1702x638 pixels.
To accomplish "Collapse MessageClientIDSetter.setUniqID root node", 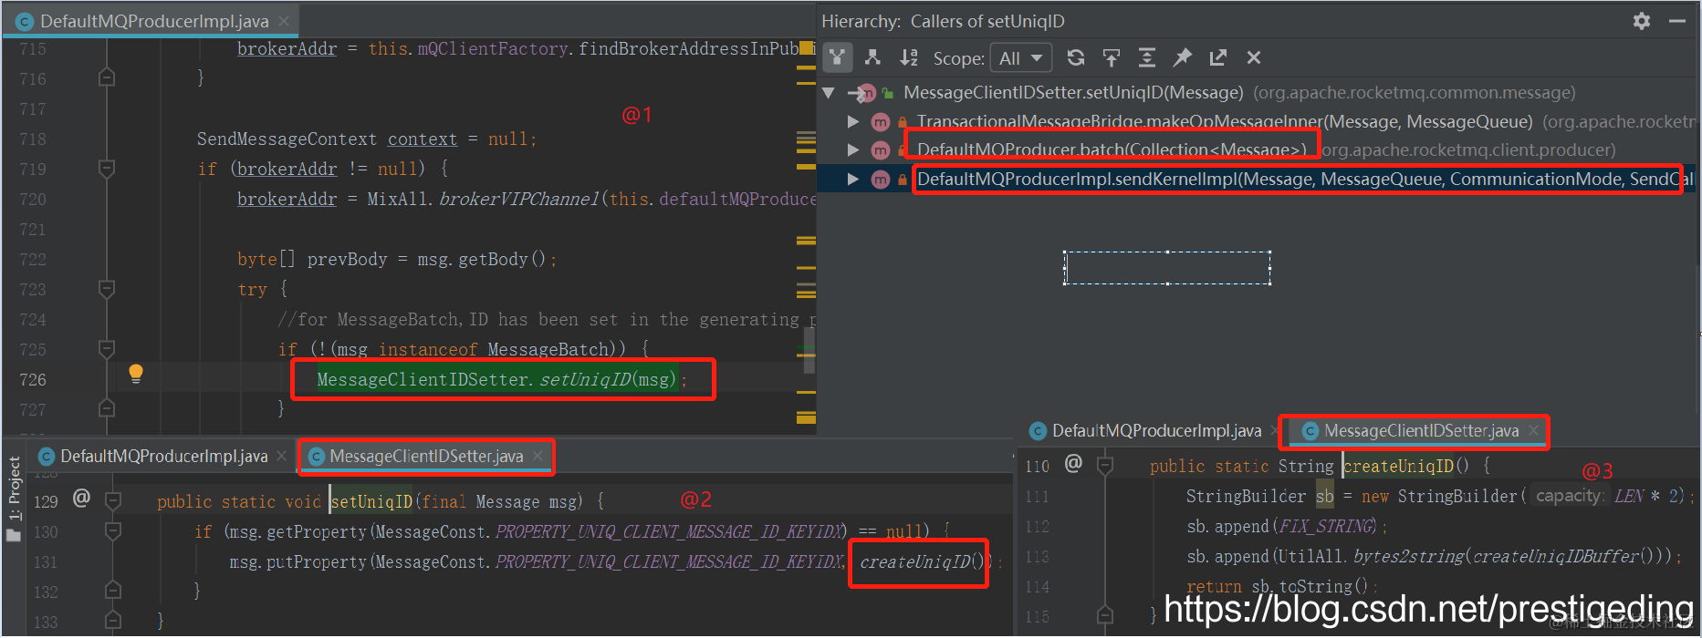I will click(x=829, y=92).
